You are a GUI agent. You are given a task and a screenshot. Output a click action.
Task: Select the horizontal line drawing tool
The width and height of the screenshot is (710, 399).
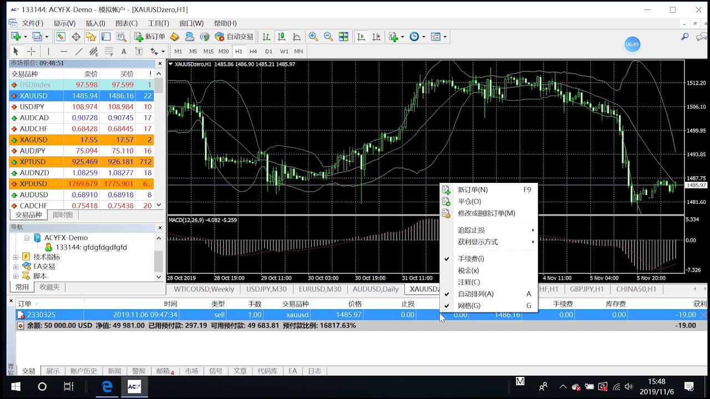pos(64,51)
